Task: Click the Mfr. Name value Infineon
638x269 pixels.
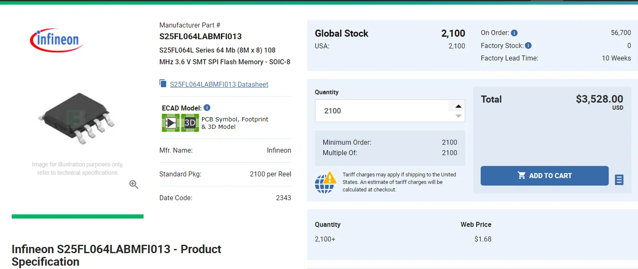Action: coord(279,150)
